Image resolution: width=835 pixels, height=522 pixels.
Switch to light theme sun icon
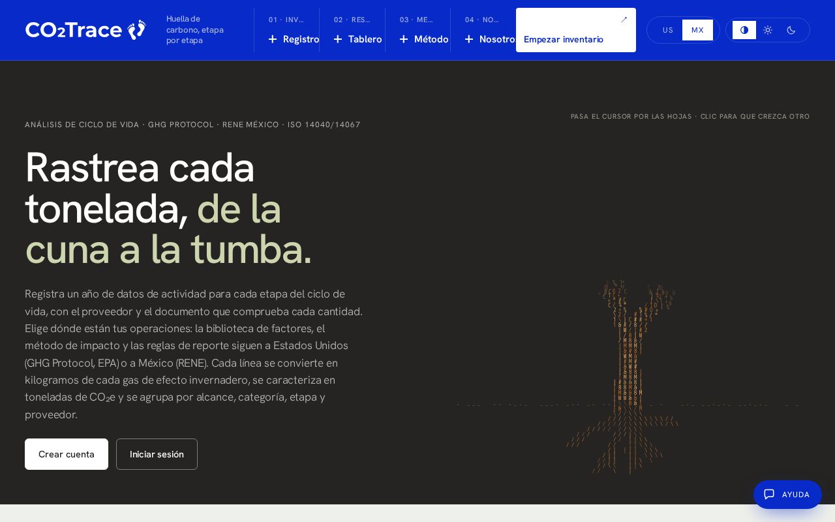click(x=768, y=30)
